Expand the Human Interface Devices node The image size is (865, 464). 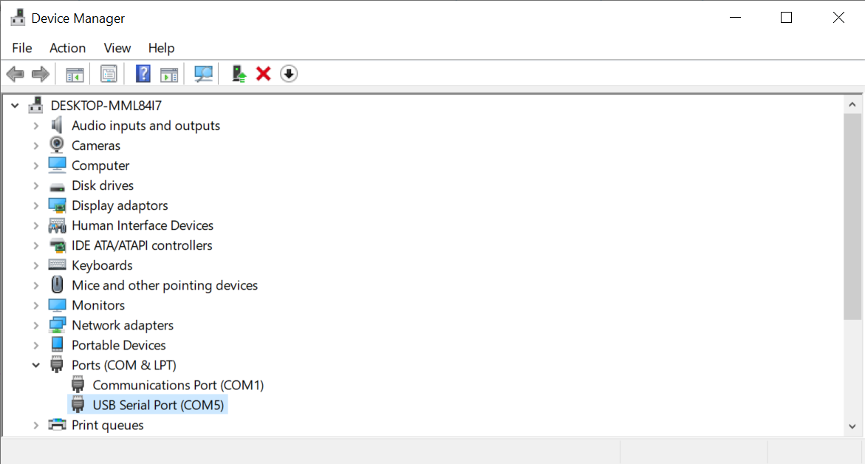point(36,225)
